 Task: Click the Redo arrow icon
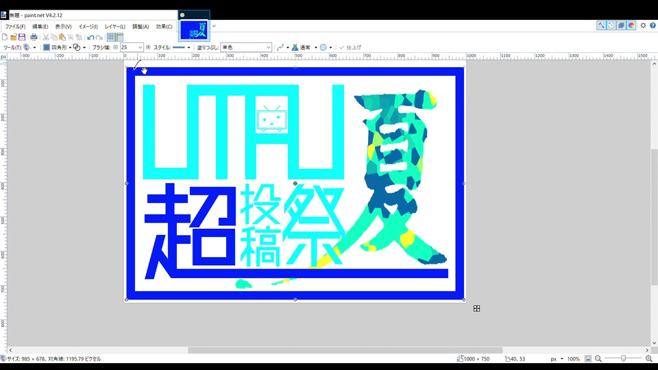99,37
